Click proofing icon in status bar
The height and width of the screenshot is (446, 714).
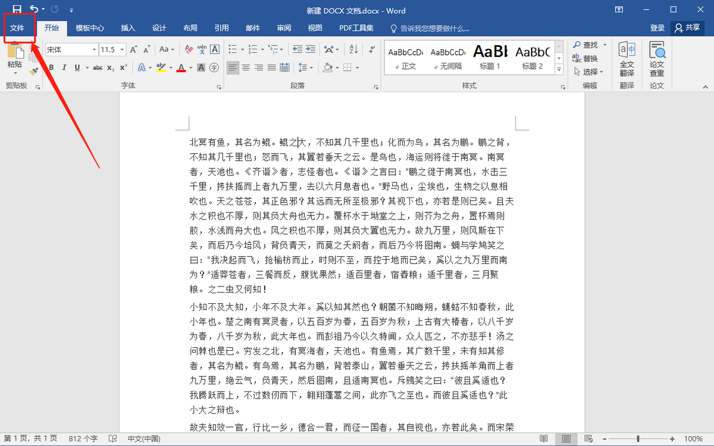(112, 439)
